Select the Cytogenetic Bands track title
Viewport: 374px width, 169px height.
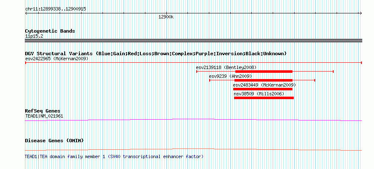coord(50,31)
